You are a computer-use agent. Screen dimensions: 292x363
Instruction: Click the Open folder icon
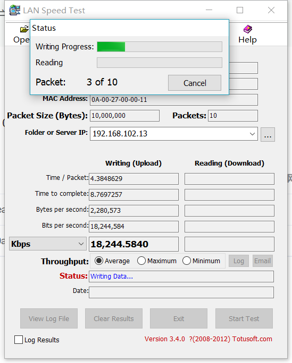click(24, 29)
